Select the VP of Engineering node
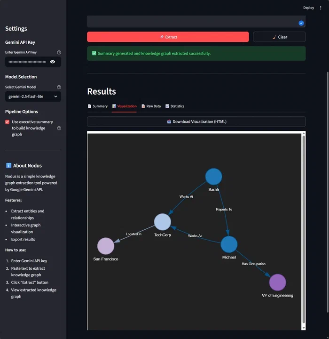The image size is (329, 339). (277, 282)
